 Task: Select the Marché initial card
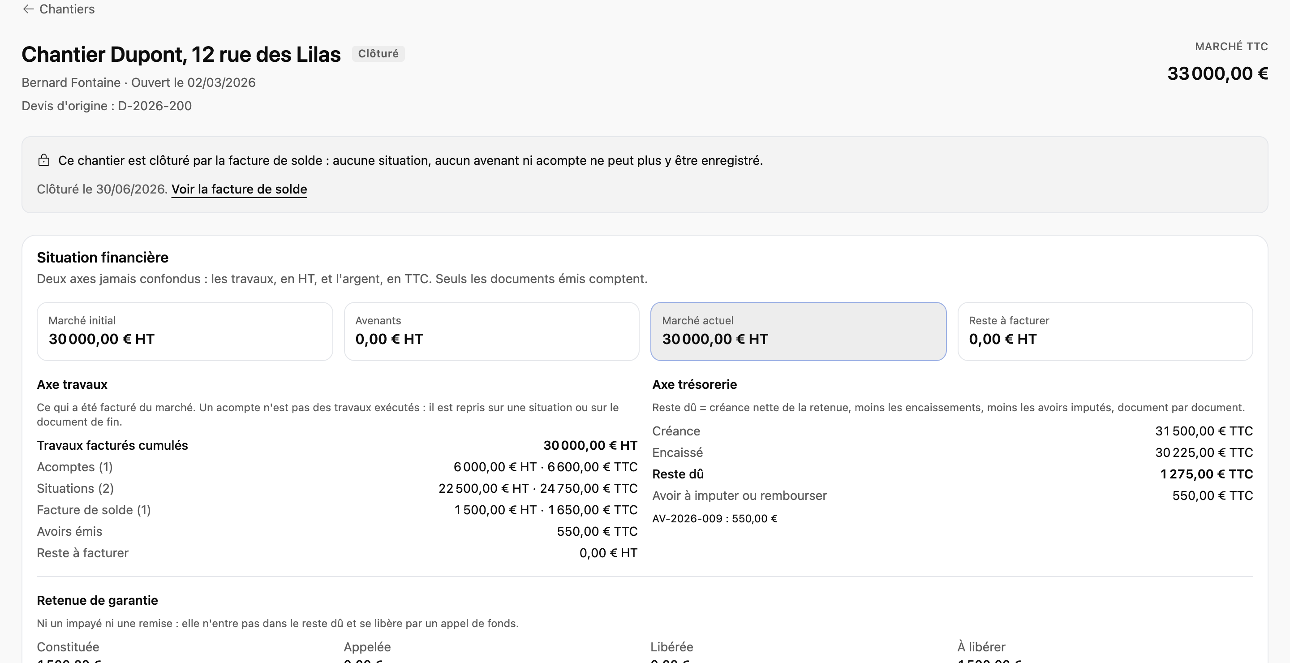pos(185,331)
